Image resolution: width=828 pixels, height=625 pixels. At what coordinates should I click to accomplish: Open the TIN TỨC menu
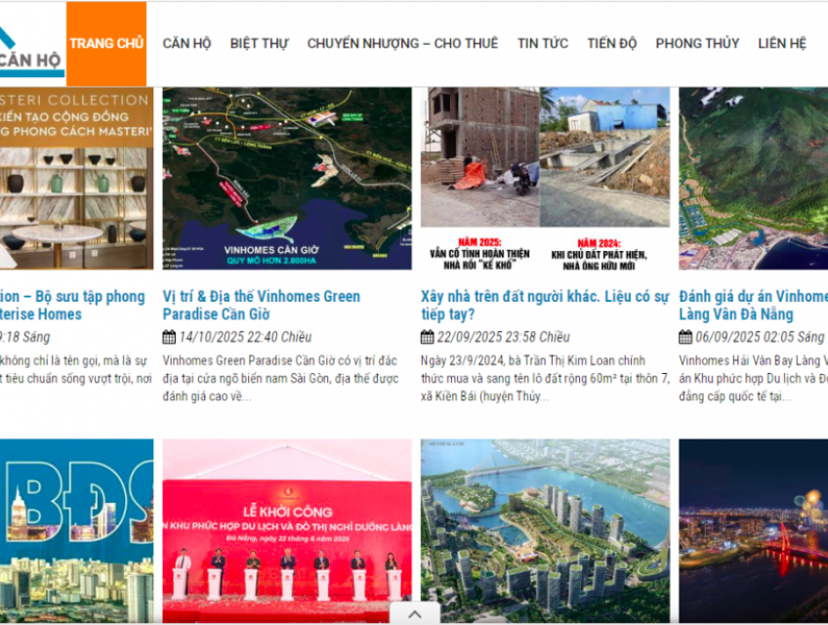(543, 43)
